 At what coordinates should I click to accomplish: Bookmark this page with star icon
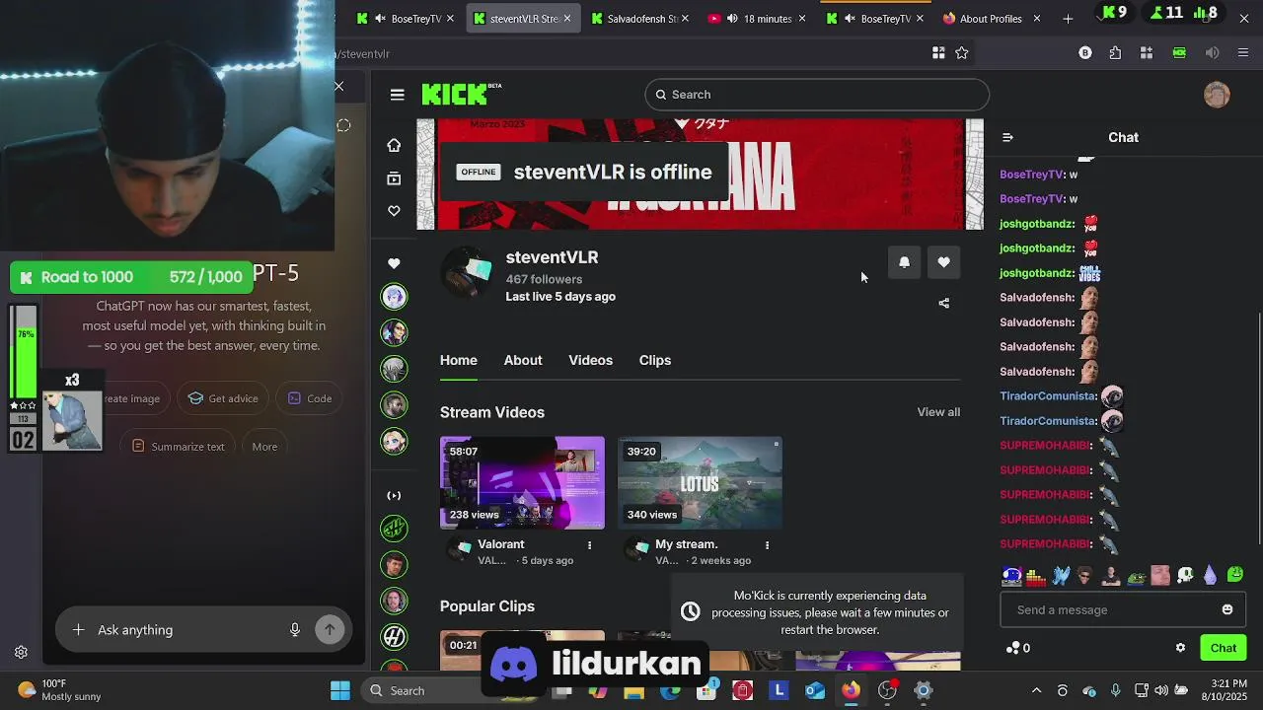pos(962,53)
